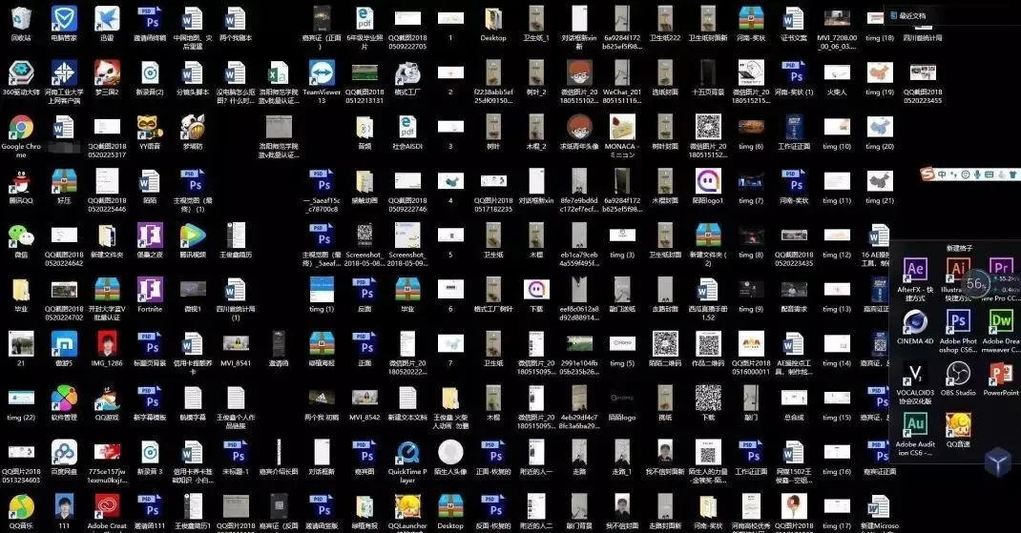Open the 腾讯QQ penguin shortcut
Screen dimensions: 1021x533
click(x=21, y=181)
